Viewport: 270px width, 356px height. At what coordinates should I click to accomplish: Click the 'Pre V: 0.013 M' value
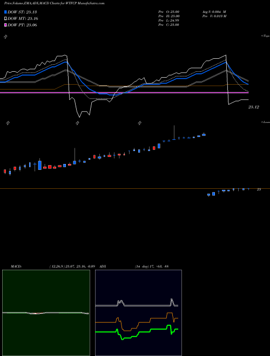click(x=214, y=16)
